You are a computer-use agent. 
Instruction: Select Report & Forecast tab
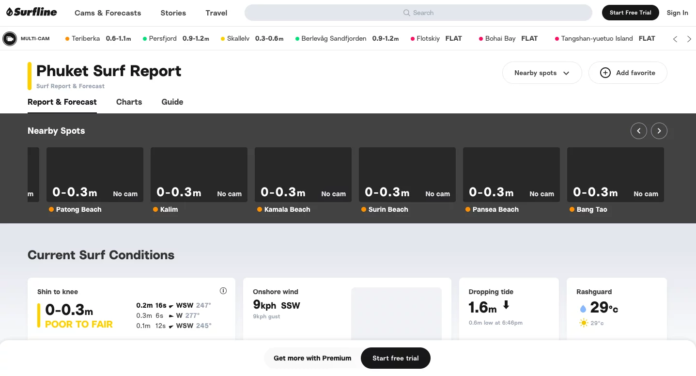coord(62,102)
